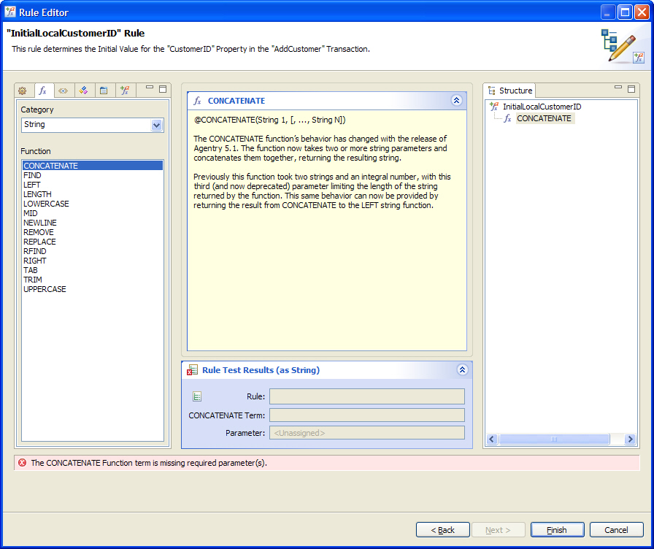654x549 pixels.
Task: Collapse the CONCATENATE description section
Action: pos(457,101)
